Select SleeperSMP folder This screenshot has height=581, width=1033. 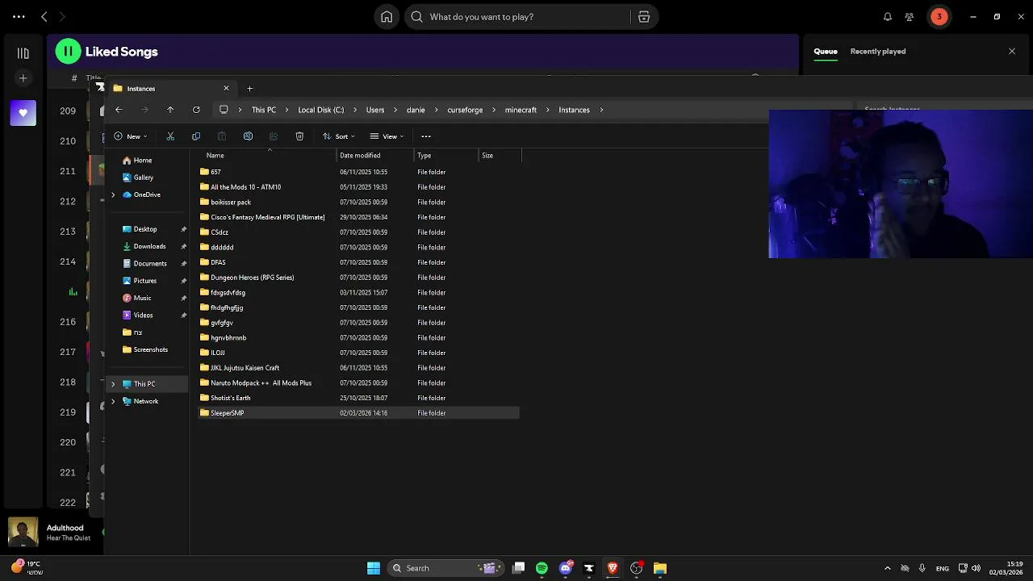click(x=359, y=413)
